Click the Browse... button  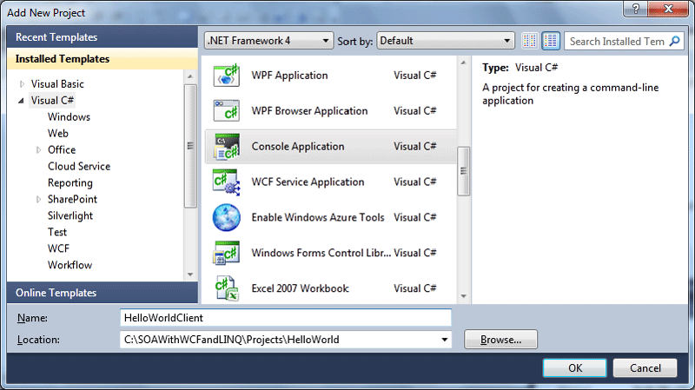coord(500,340)
